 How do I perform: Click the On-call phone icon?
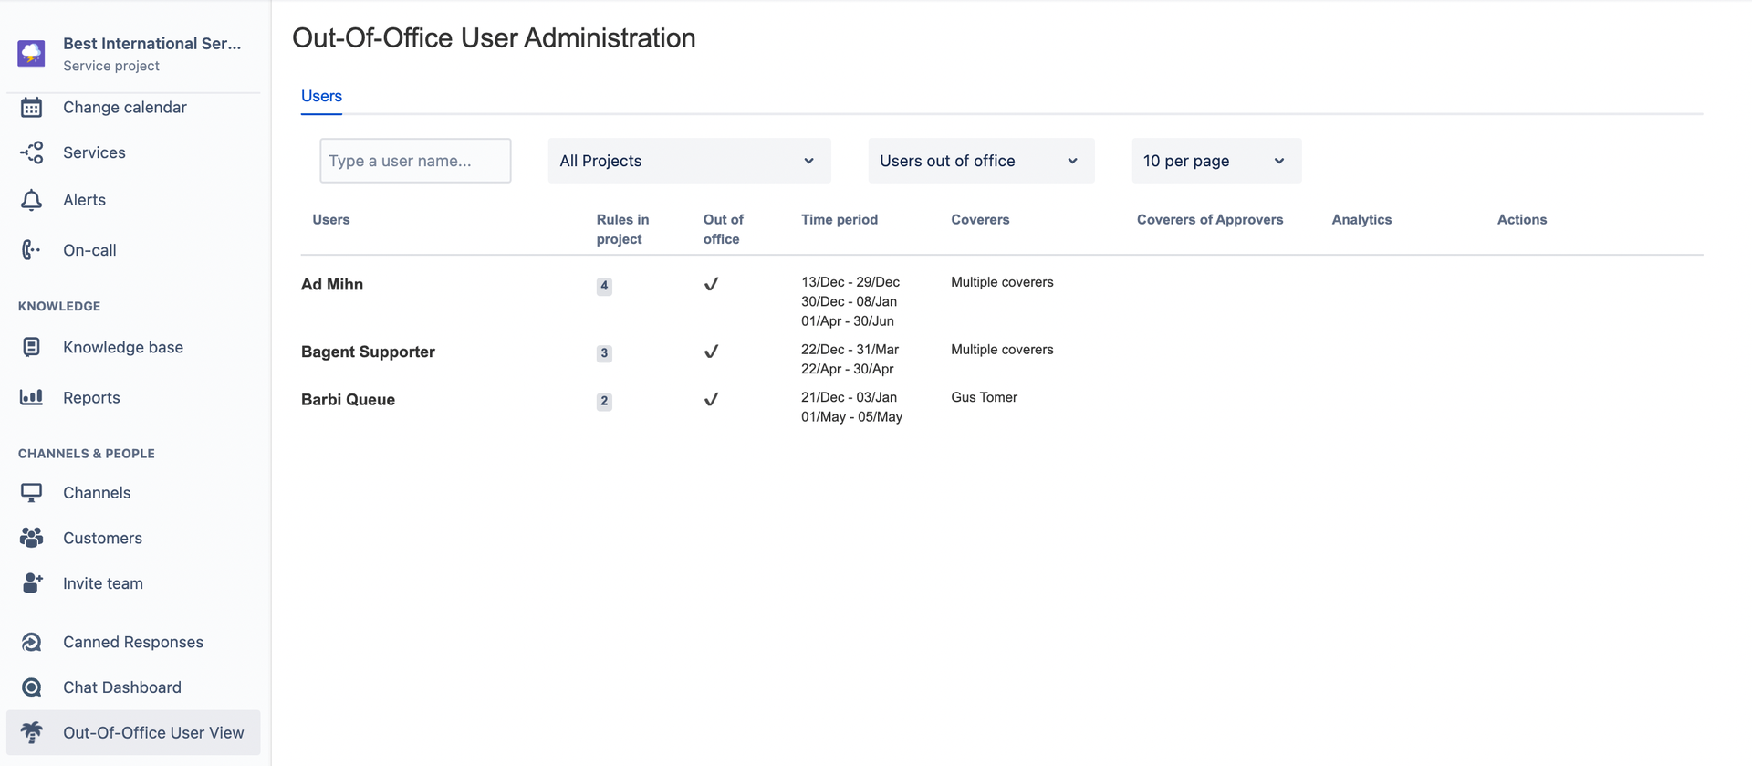coord(31,250)
